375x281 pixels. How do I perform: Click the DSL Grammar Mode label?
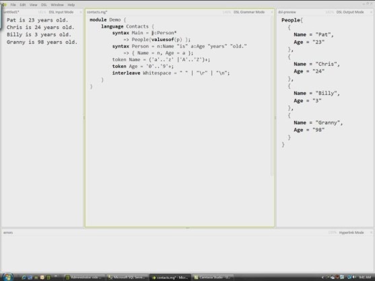tap(249, 12)
